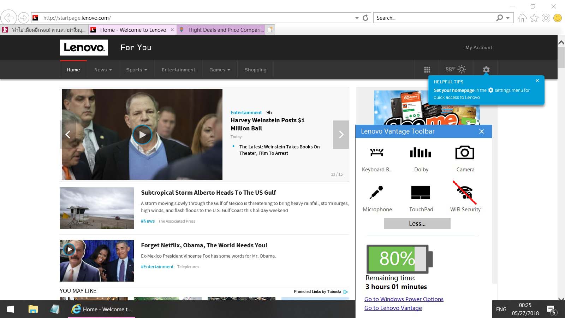This screenshot has width=565, height=318.
Task: Click the ENG language indicator
Action: coord(501,309)
